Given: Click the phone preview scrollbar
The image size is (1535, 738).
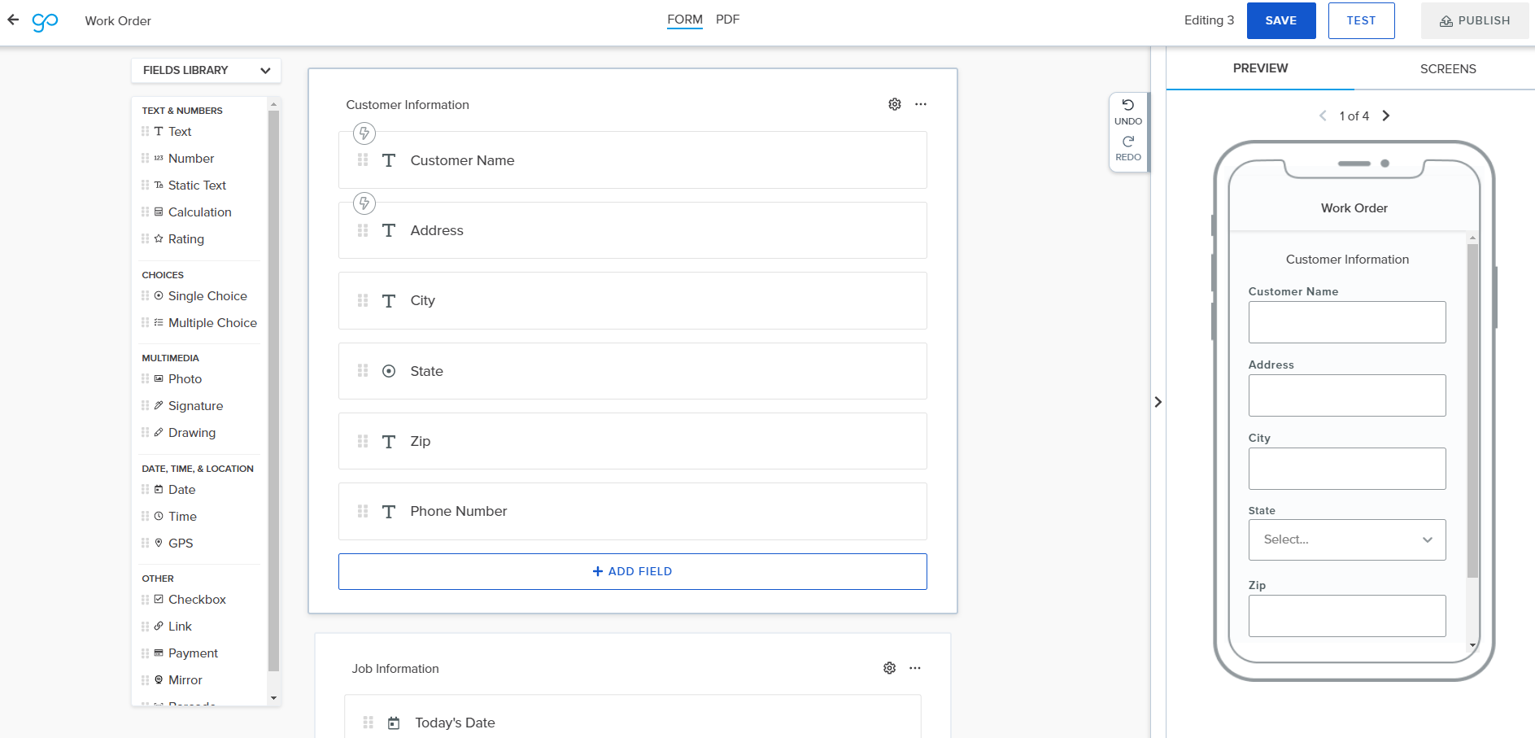Looking at the screenshot, I should point(1472,411).
